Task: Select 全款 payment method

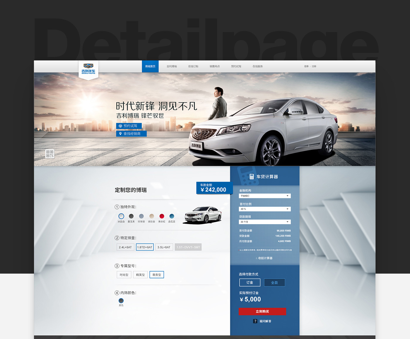Action: point(274,282)
